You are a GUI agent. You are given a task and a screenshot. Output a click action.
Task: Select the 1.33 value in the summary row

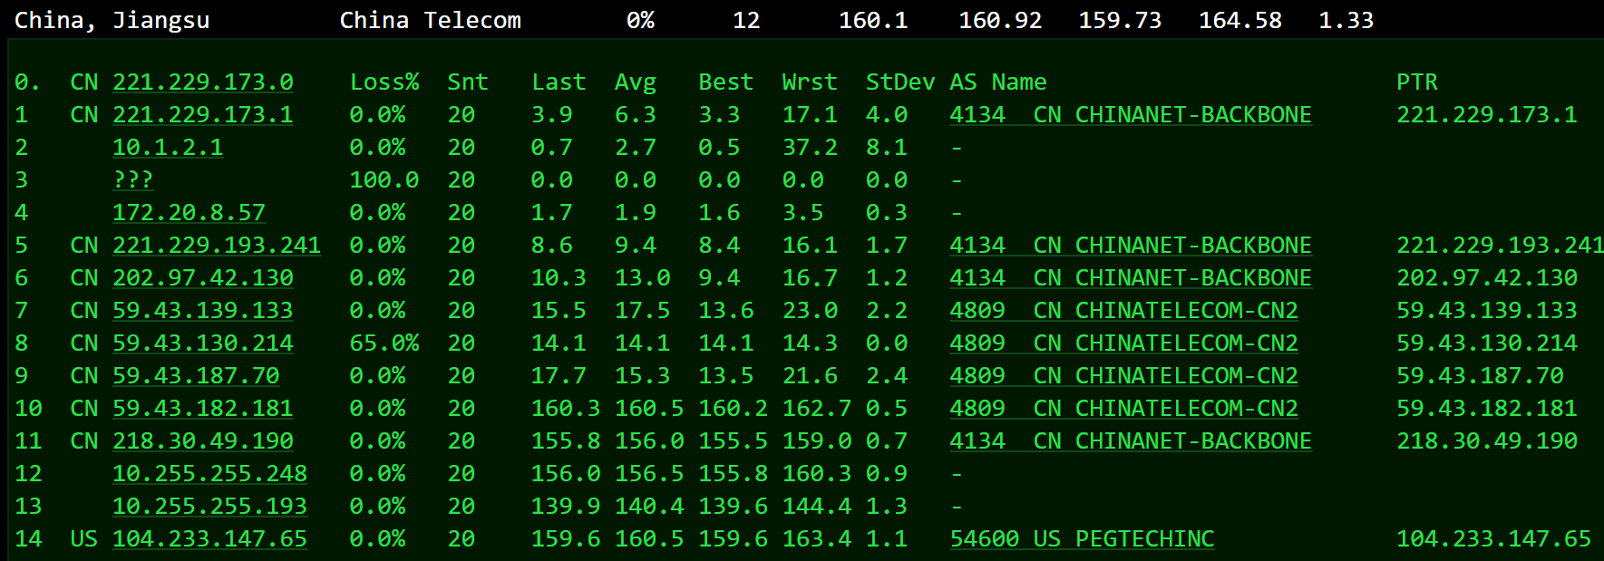click(x=1346, y=21)
